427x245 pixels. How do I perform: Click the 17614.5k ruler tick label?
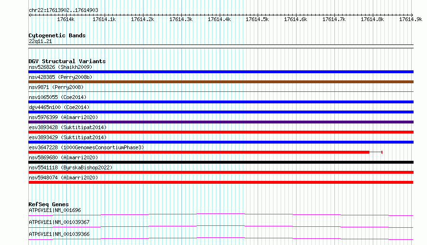[x=257, y=19]
